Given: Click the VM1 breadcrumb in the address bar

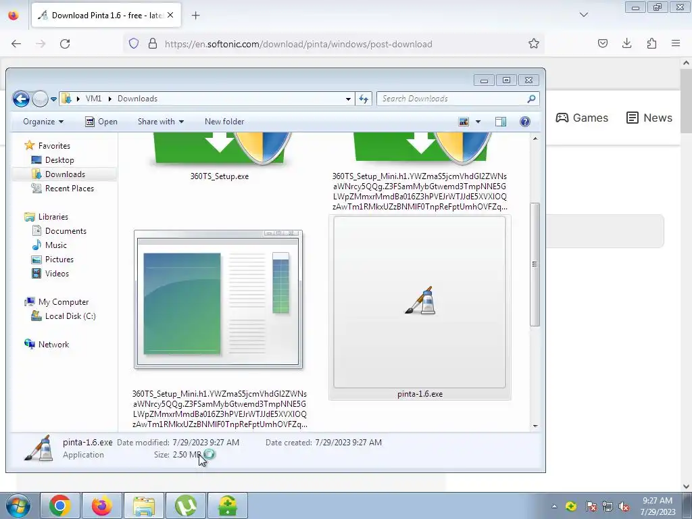Looking at the screenshot, I should click(x=93, y=99).
